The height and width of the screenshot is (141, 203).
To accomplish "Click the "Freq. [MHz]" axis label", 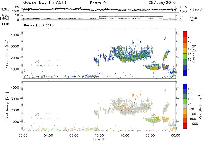I will point(5,17).
